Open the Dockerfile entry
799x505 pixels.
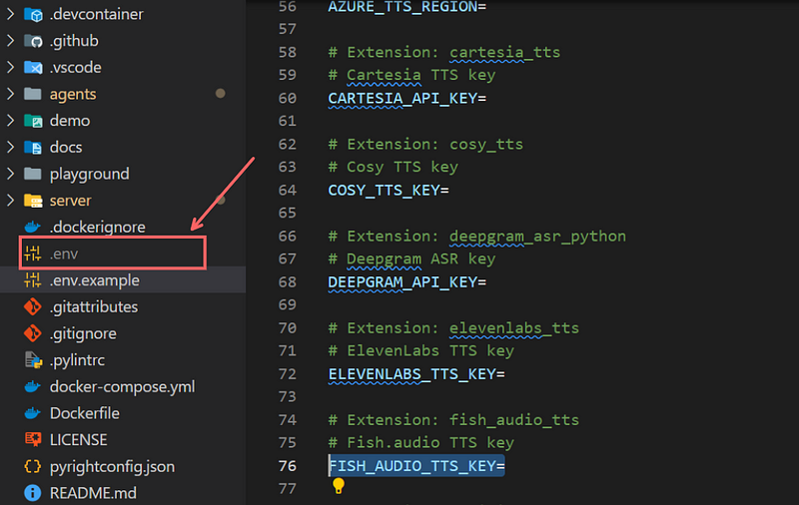click(85, 413)
